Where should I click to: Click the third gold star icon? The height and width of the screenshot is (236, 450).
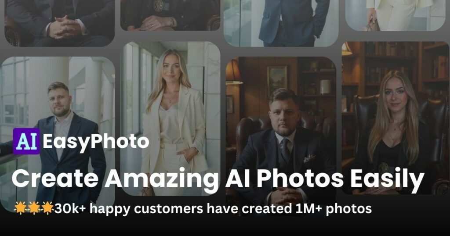coord(47,208)
